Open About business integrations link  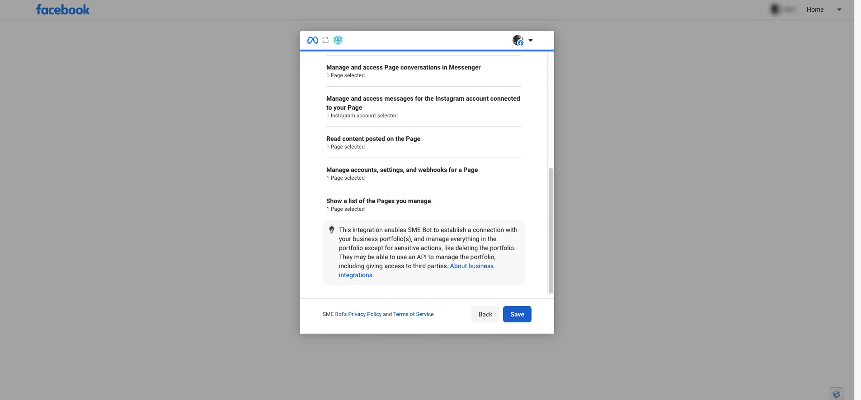click(x=416, y=270)
